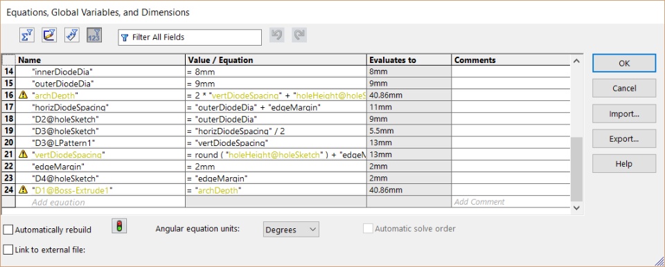Switch to Ordered View icon
This screenshot has height=267, width=665.
click(x=94, y=35)
